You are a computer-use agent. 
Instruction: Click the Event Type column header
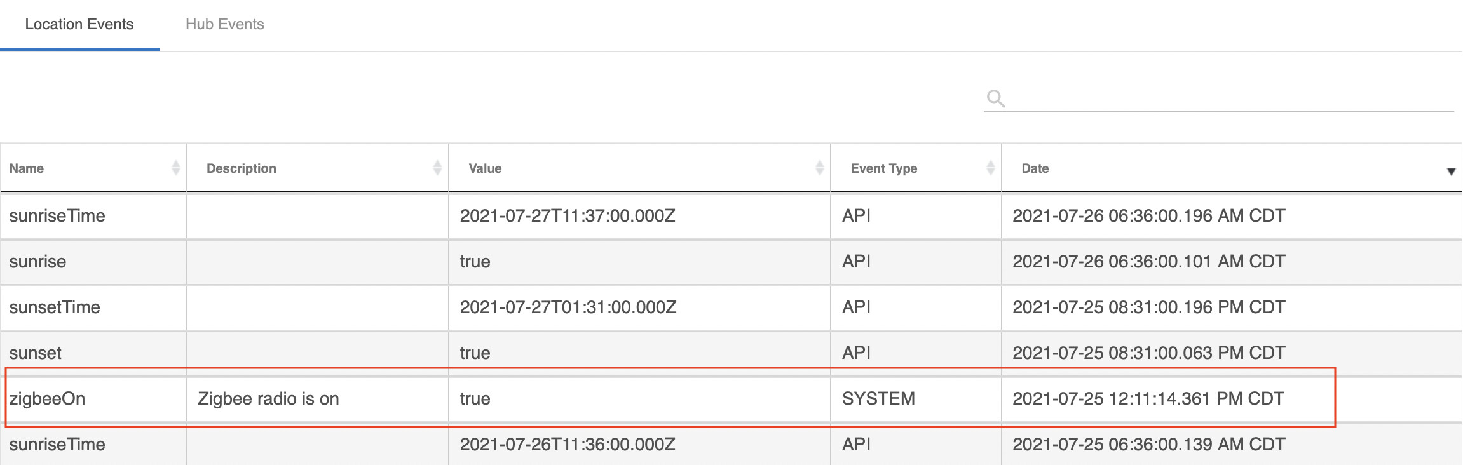(x=883, y=168)
